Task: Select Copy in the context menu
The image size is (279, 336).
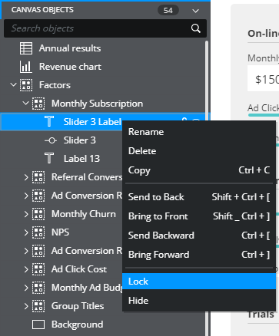Action: point(199,170)
